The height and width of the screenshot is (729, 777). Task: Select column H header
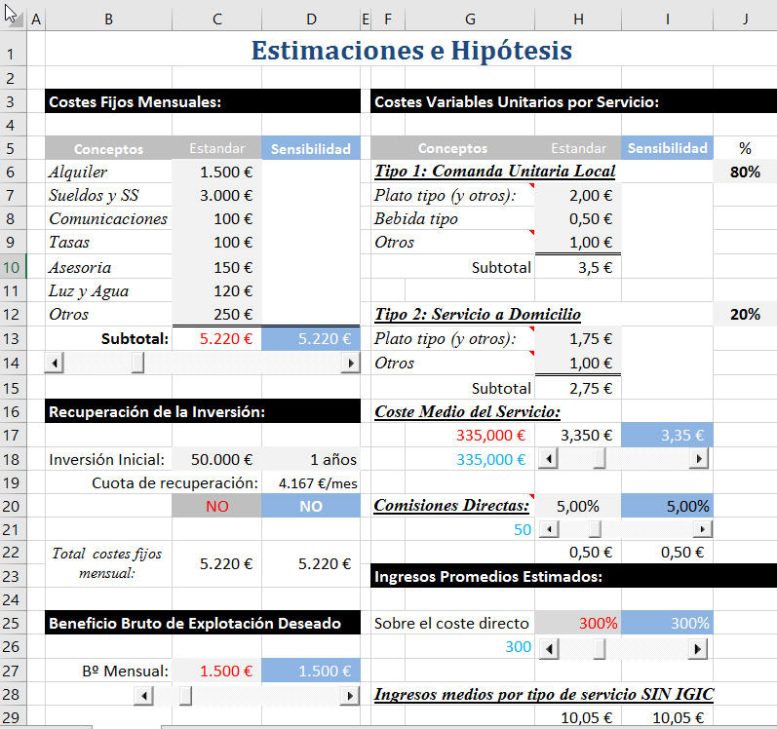click(578, 19)
